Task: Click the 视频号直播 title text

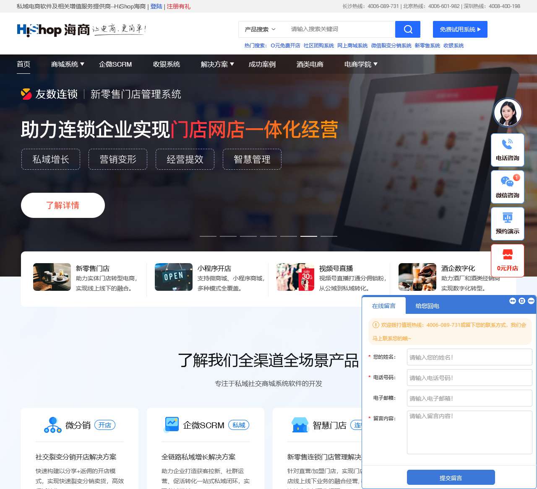Action: [x=336, y=269]
